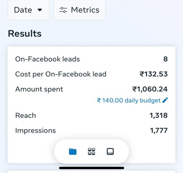This screenshot has height=173, width=183.
Task: Click the ₹1,060.24 amount value
Action: [150, 89]
